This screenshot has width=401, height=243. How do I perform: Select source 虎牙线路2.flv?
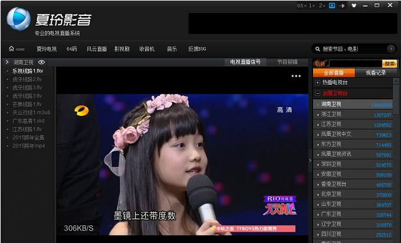point(28,79)
